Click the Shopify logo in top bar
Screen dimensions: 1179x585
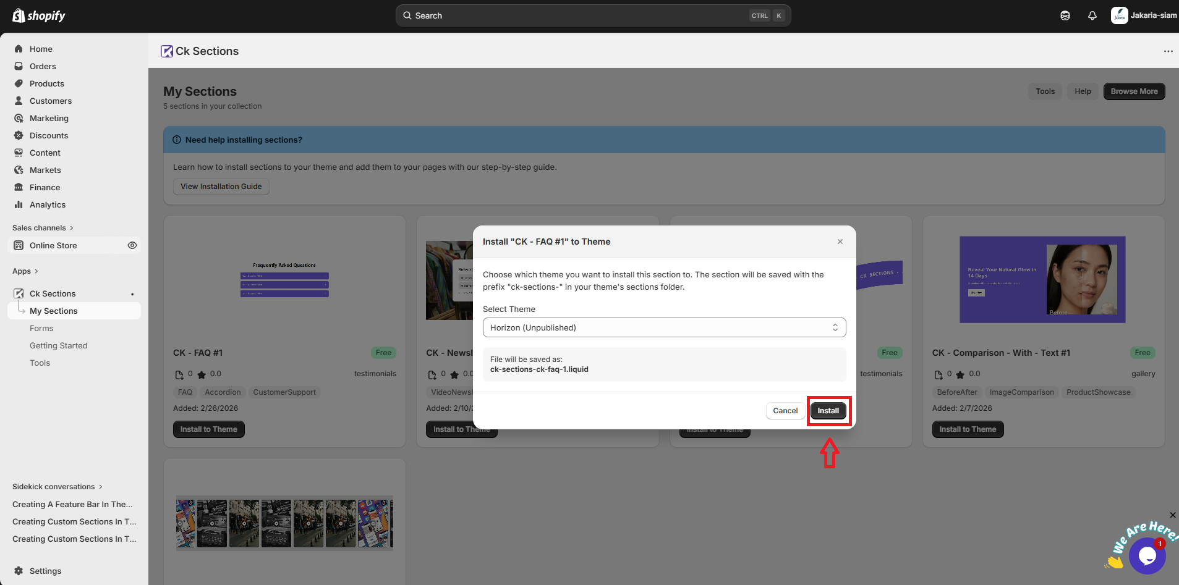pyautogui.click(x=39, y=15)
